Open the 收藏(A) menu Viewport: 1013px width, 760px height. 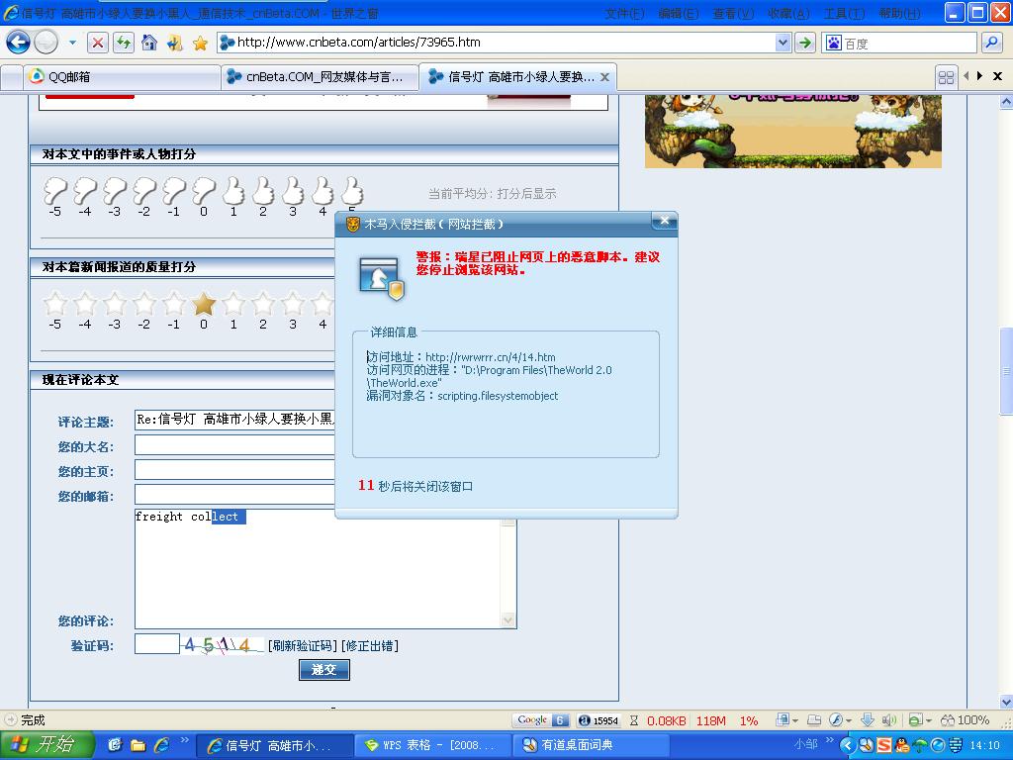coord(788,14)
